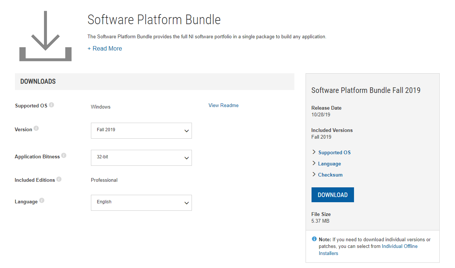Expand the Supported OS section in sidebar
455x268 pixels.
click(x=334, y=152)
